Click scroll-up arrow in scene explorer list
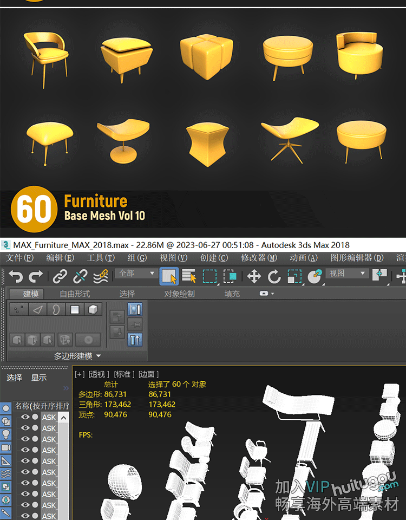Image resolution: width=406 pixels, height=520 pixels. [63, 418]
